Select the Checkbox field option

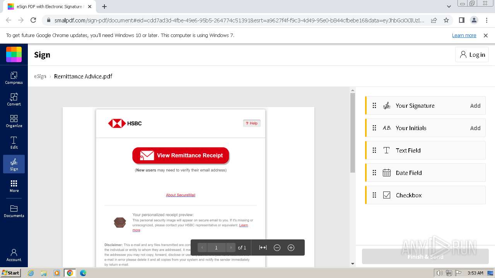(425, 195)
